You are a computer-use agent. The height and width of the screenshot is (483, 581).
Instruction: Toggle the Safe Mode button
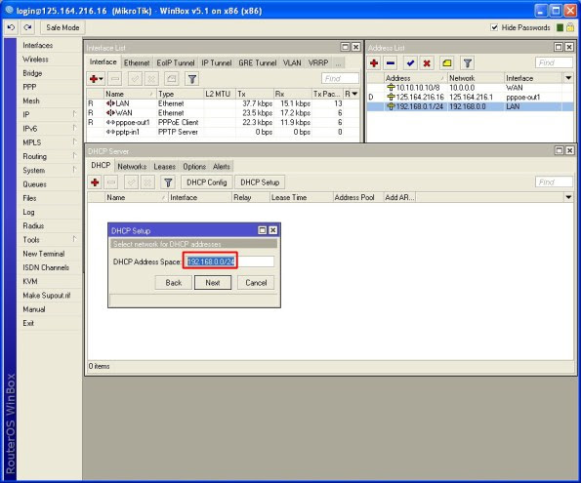click(x=62, y=27)
